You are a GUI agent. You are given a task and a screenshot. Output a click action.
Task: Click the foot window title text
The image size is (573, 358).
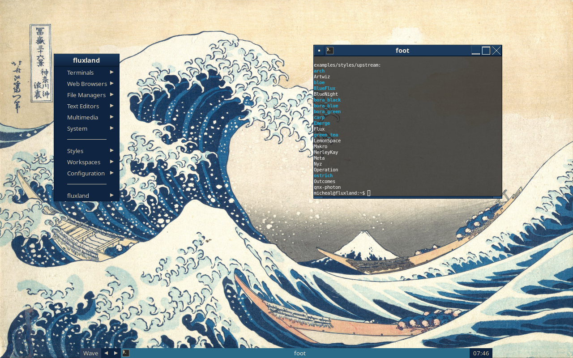402,51
